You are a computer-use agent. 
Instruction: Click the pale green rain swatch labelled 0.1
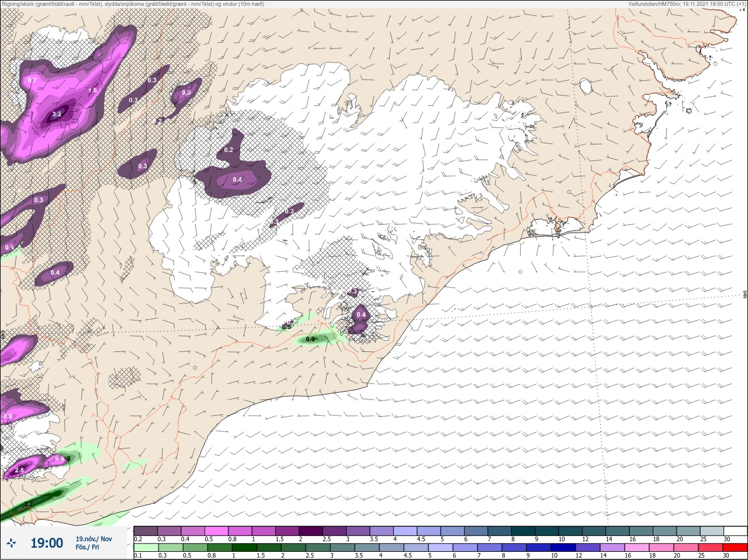[x=146, y=547]
